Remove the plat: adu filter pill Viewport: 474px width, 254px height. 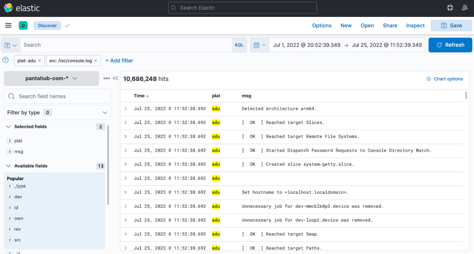click(x=39, y=60)
